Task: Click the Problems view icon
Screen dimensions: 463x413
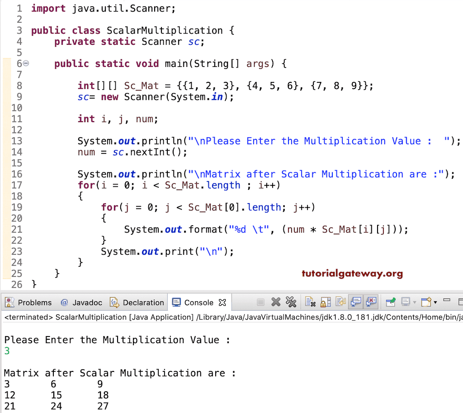Action: (9, 302)
